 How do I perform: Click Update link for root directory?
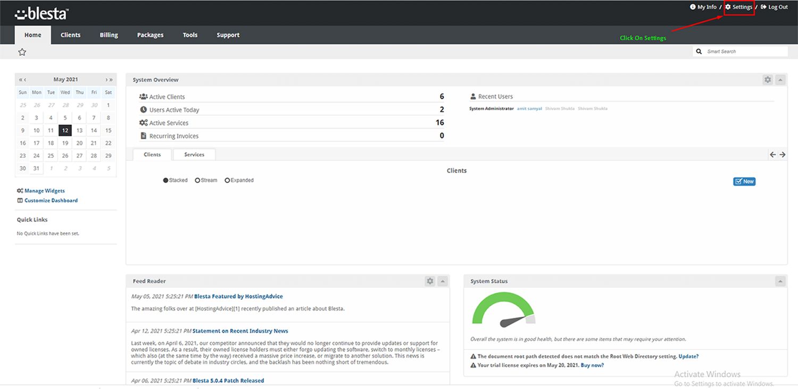click(688, 357)
